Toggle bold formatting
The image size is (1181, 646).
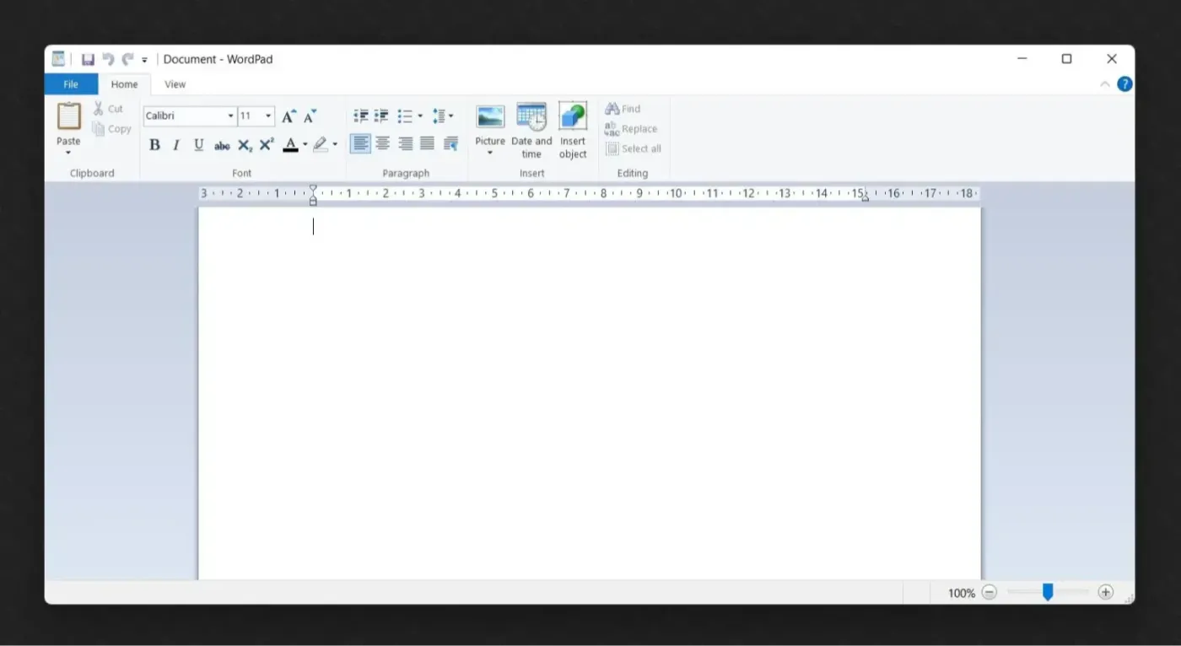(154, 144)
